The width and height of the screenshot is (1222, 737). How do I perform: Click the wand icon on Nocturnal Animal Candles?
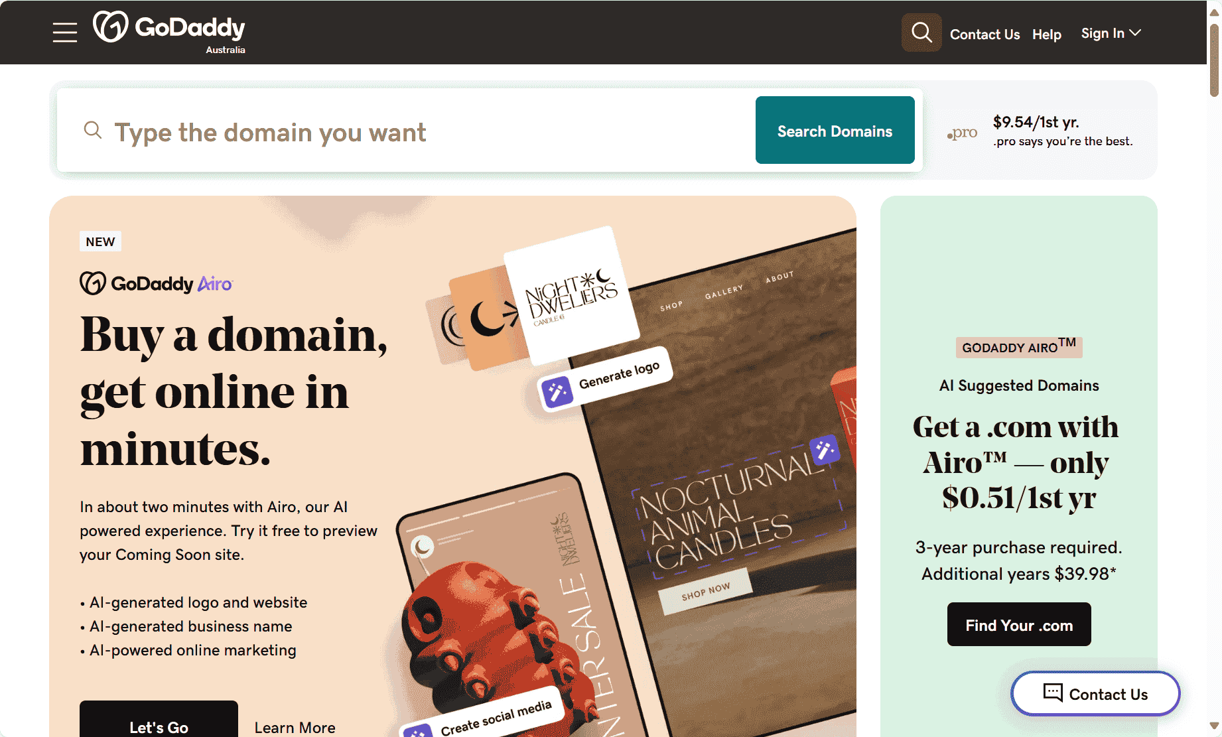click(x=825, y=451)
